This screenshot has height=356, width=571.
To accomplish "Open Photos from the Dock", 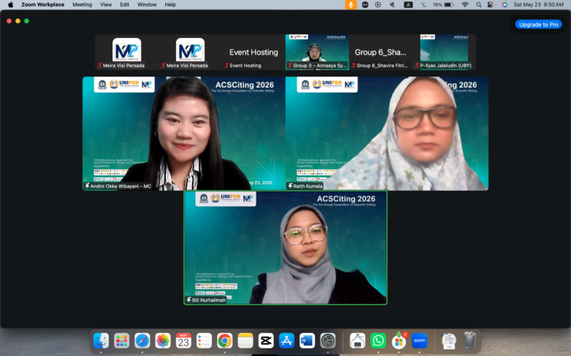I will (x=163, y=340).
